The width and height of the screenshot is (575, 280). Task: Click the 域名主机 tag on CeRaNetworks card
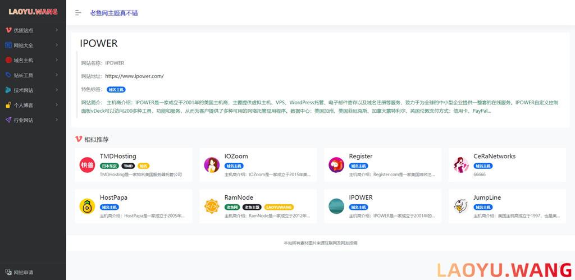[483, 166]
